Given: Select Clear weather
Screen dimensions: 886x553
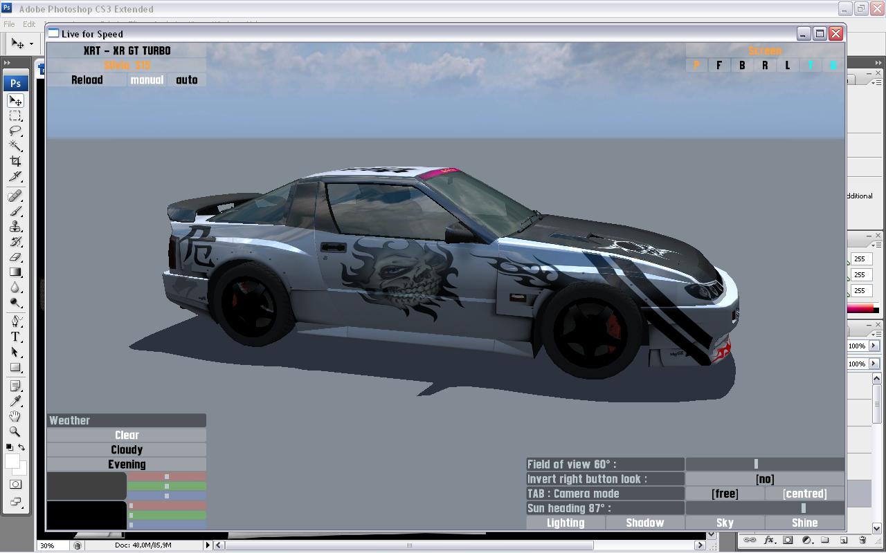Looking at the screenshot, I should click(127, 435).
